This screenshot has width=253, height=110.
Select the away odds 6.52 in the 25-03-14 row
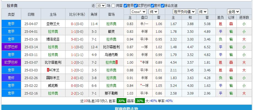[x=207, y=47]
